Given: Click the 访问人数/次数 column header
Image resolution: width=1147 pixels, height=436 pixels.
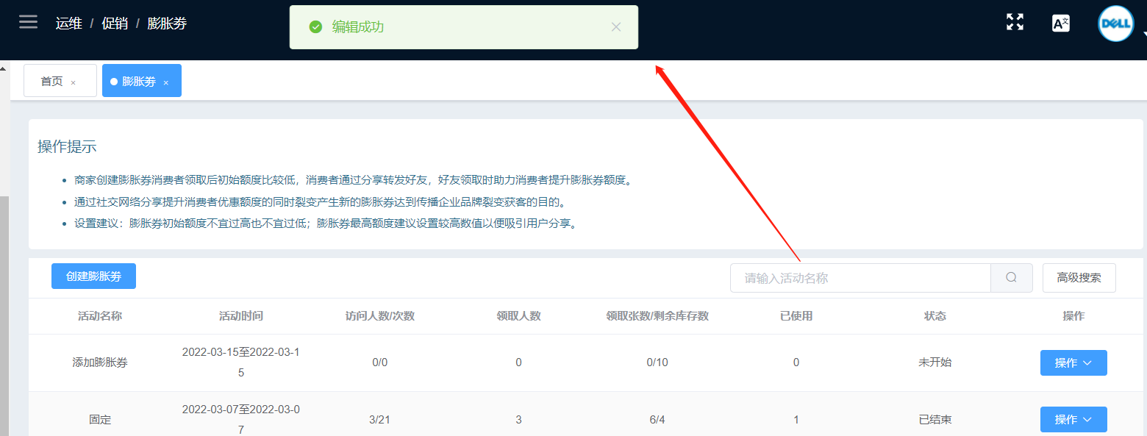Looking at the screenshot, I should coord(380,316).
